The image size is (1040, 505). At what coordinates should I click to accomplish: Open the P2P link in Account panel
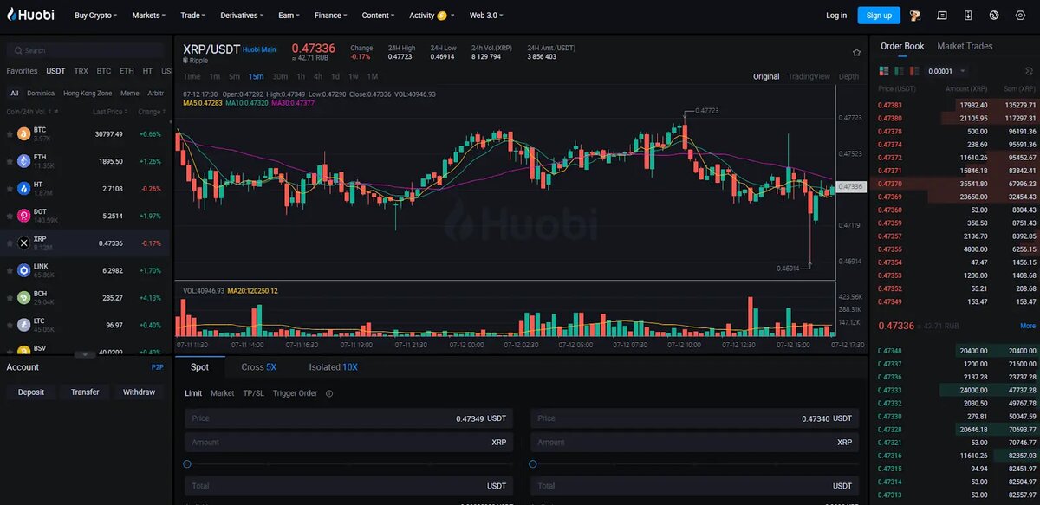[x=158, y=367]
